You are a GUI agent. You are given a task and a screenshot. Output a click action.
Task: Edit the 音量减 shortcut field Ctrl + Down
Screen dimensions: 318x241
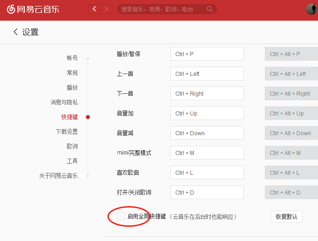coord(207,133)
